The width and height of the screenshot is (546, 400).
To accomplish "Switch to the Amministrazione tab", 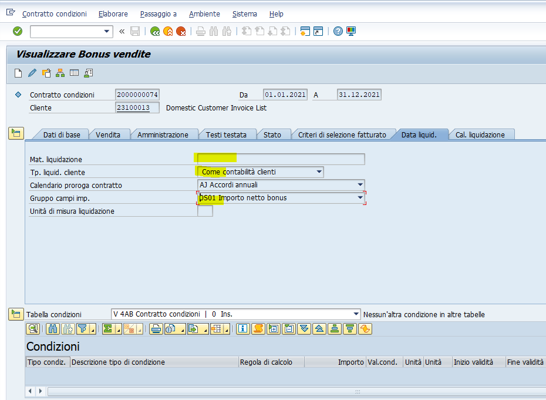I will 163,135.
